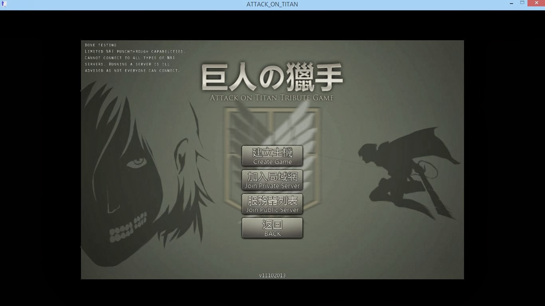Click the 'Done testing' status message

101,45
